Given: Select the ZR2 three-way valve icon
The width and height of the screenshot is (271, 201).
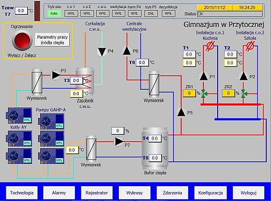Looking at the screenshot, I should coord(244,94).
